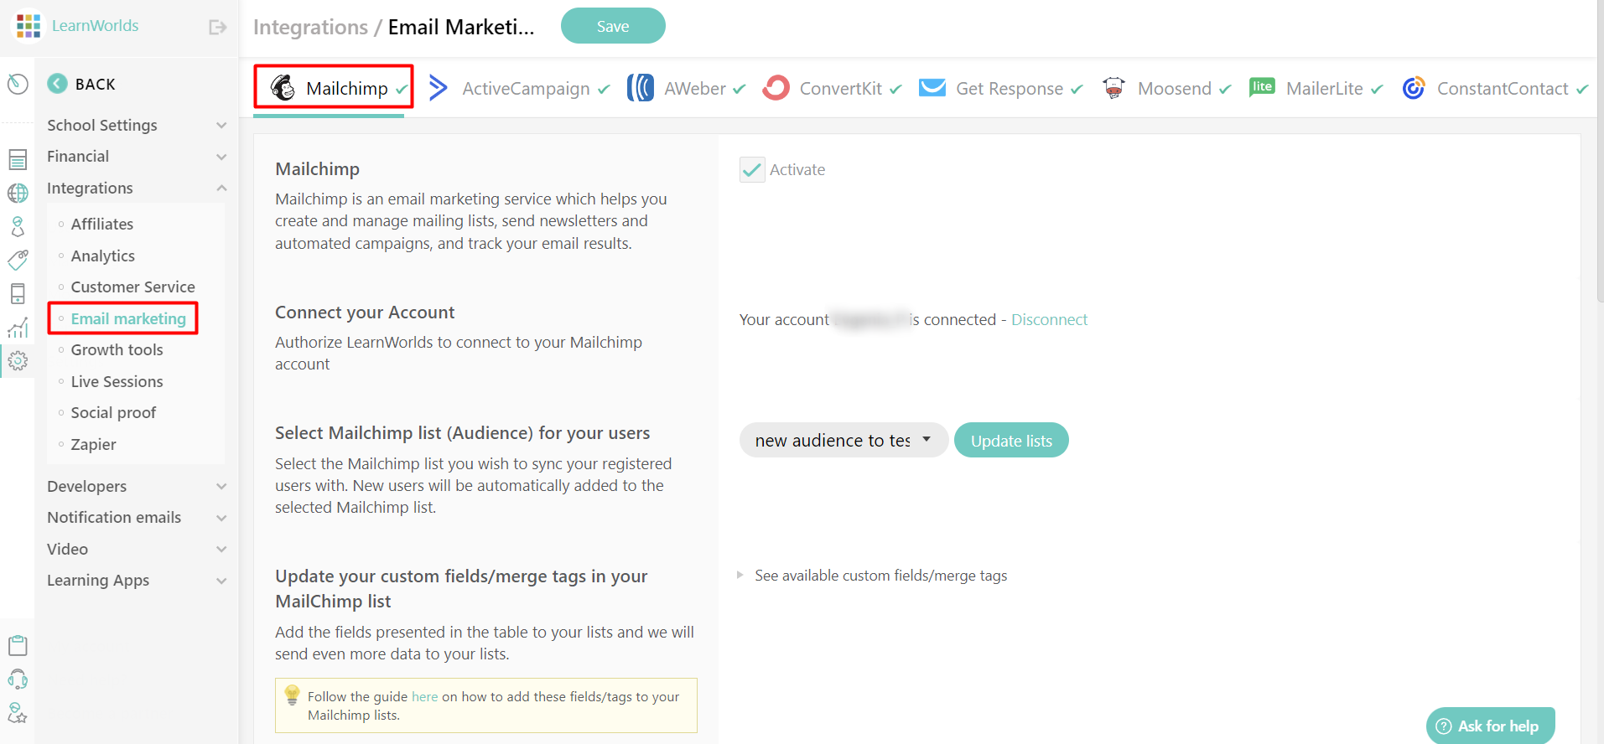Uncheck the Activate checkbox for Mailchimp

coord(751,168)
